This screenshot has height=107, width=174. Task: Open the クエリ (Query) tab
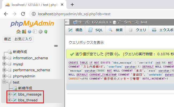[137, 30]
